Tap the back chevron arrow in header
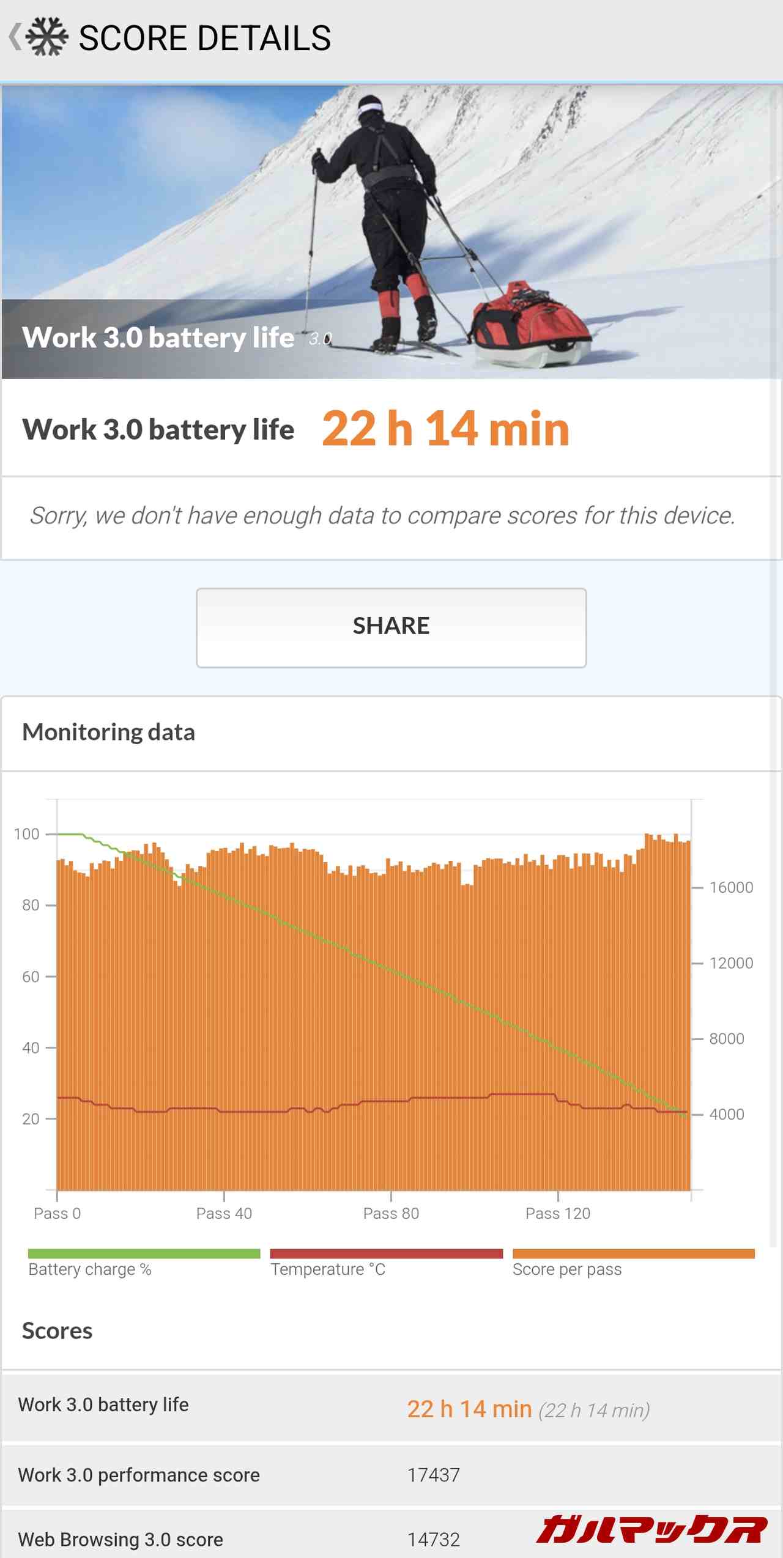The image size is (783, 1558). pos(15,37)
